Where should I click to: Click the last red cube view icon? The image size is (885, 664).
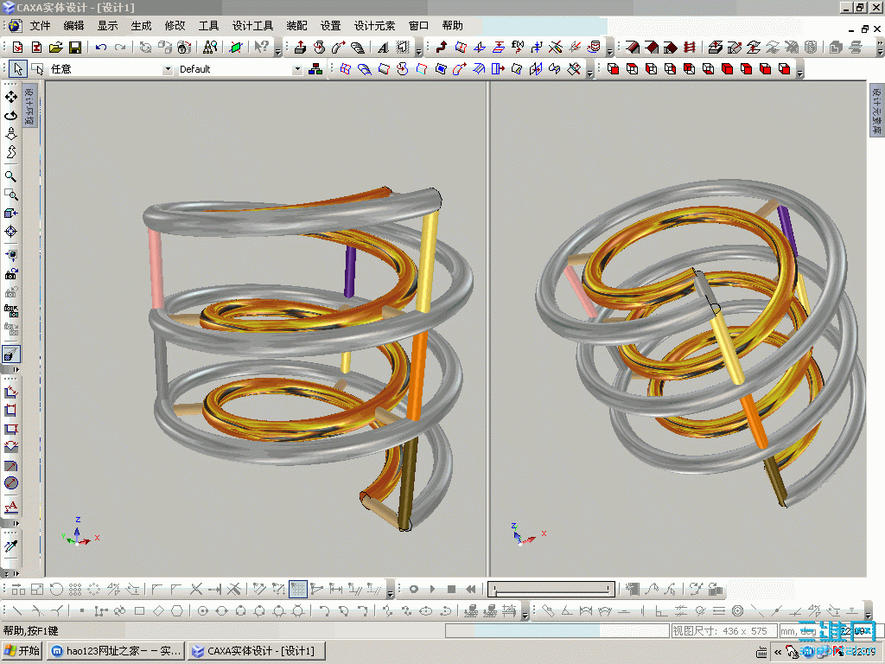pos(784,69)
